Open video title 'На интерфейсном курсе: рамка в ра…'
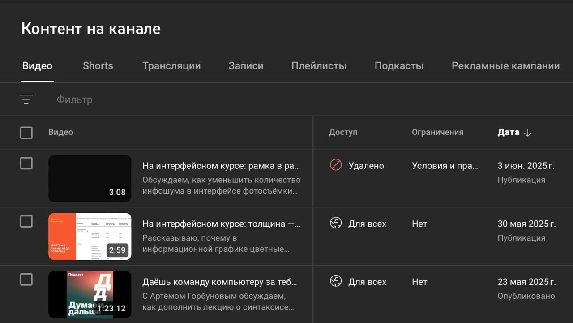 pyautogui.click(x=221, y=166)
